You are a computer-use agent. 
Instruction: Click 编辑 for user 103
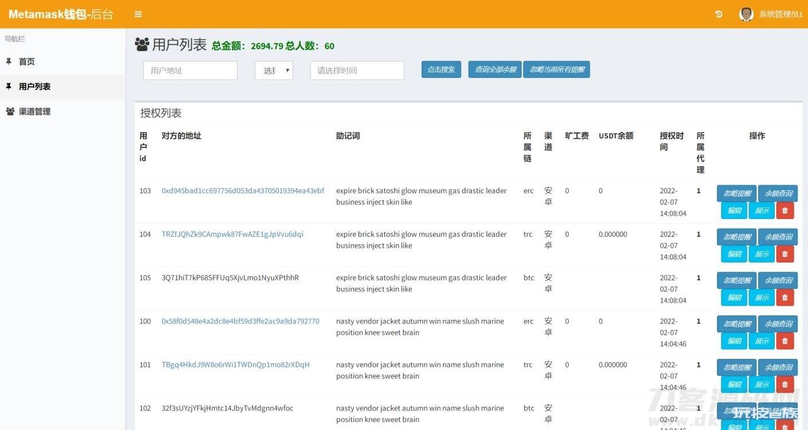[x=734, y=210]
